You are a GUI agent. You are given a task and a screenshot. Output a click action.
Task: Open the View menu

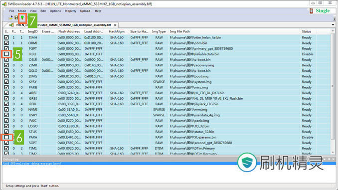[x=33, y=11]
